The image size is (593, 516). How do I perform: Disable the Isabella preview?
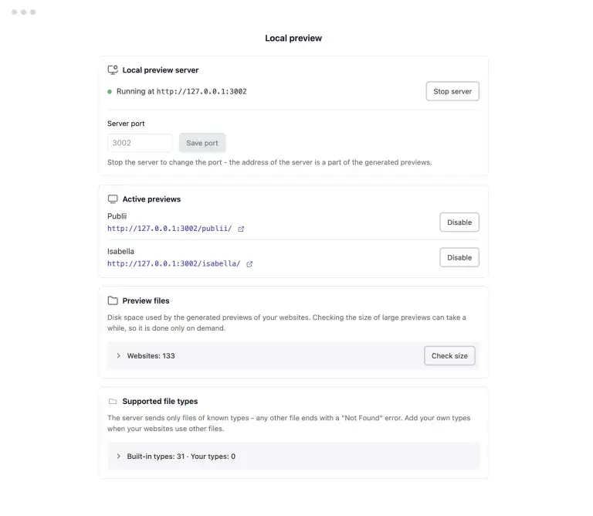459,257
